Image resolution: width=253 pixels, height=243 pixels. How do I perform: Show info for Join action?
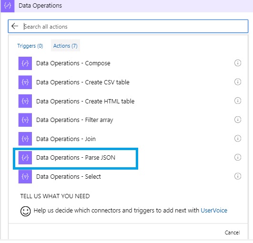click(238, 139)
